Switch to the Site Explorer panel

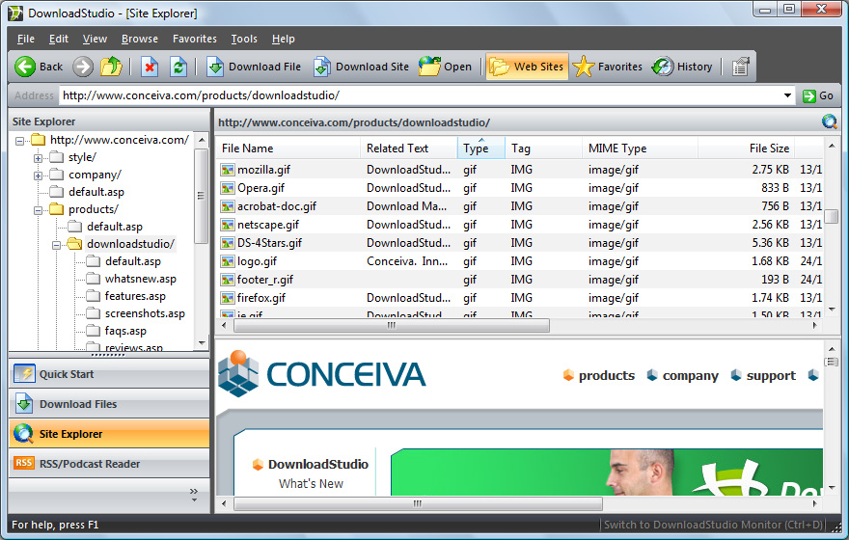click(109, 434)
